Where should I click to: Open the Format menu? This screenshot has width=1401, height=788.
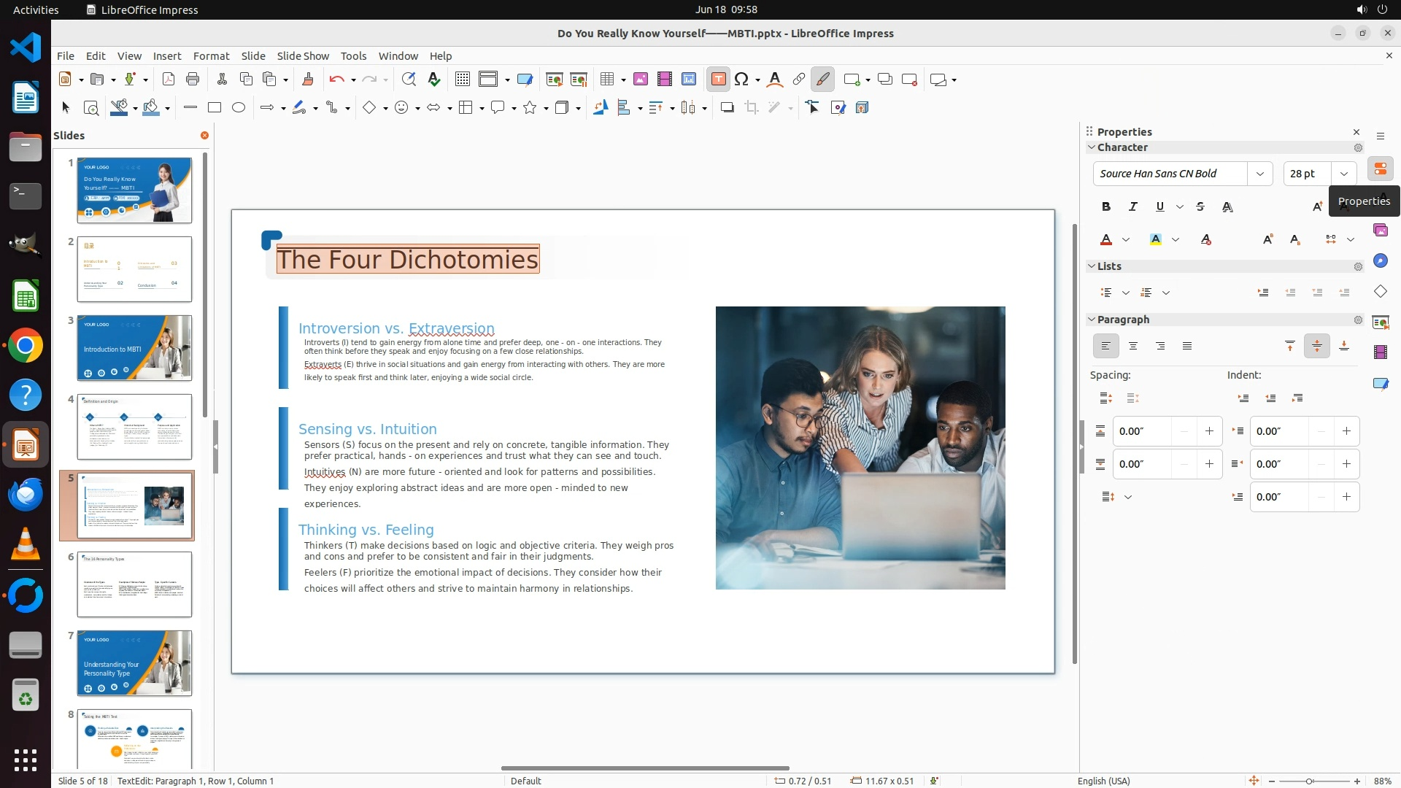click(211, 56)
